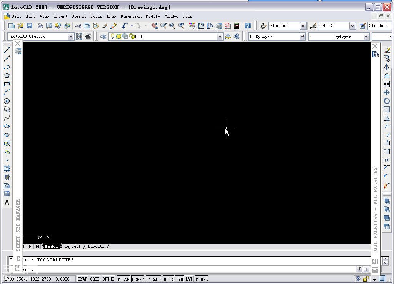Select the Rotate modify tool

point(387,101)
